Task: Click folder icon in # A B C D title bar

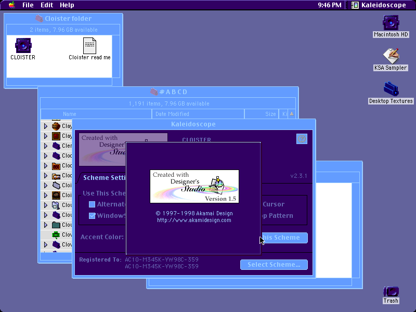Action: (x=154, y=92)
